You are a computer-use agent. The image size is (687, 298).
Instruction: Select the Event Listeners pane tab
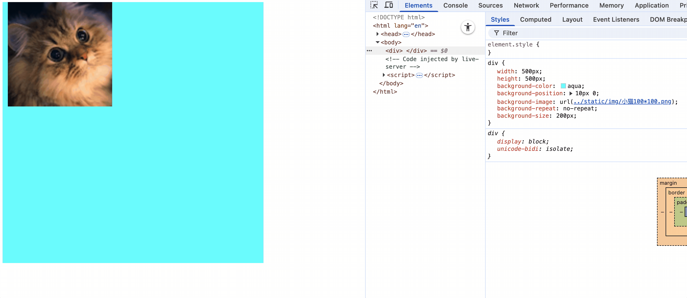click(x=616, y=20)
